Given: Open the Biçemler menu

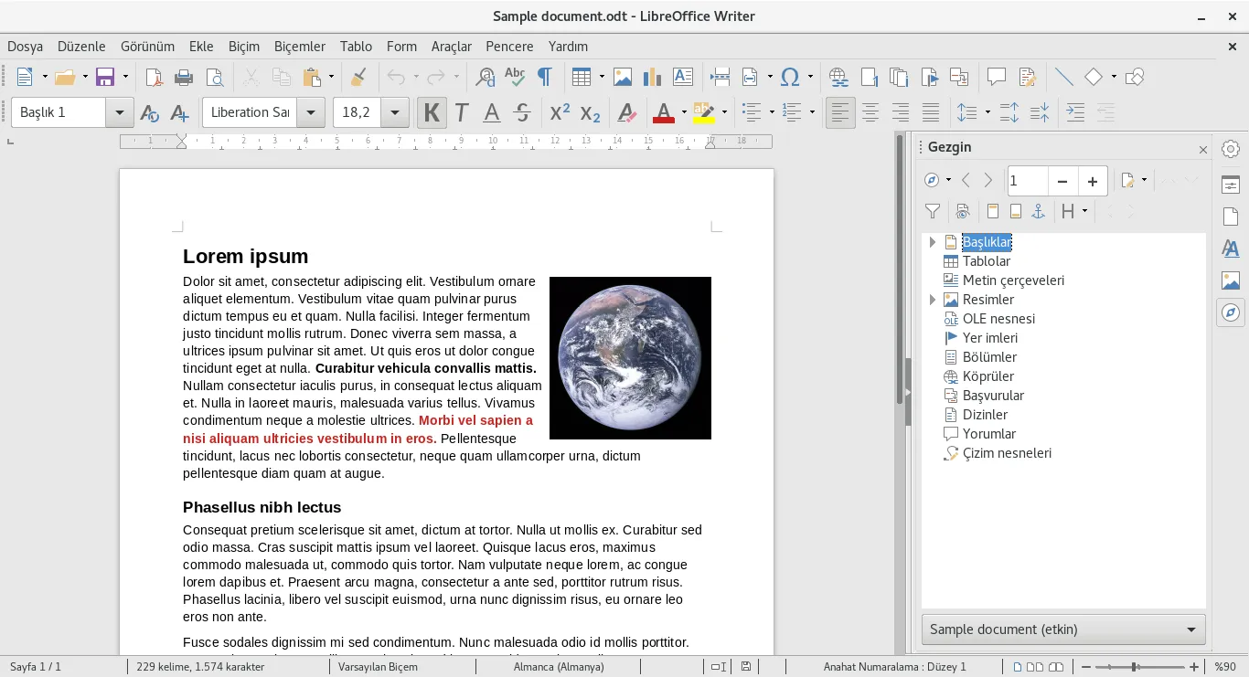Looking at the screenshot, I should coord(299,47).
